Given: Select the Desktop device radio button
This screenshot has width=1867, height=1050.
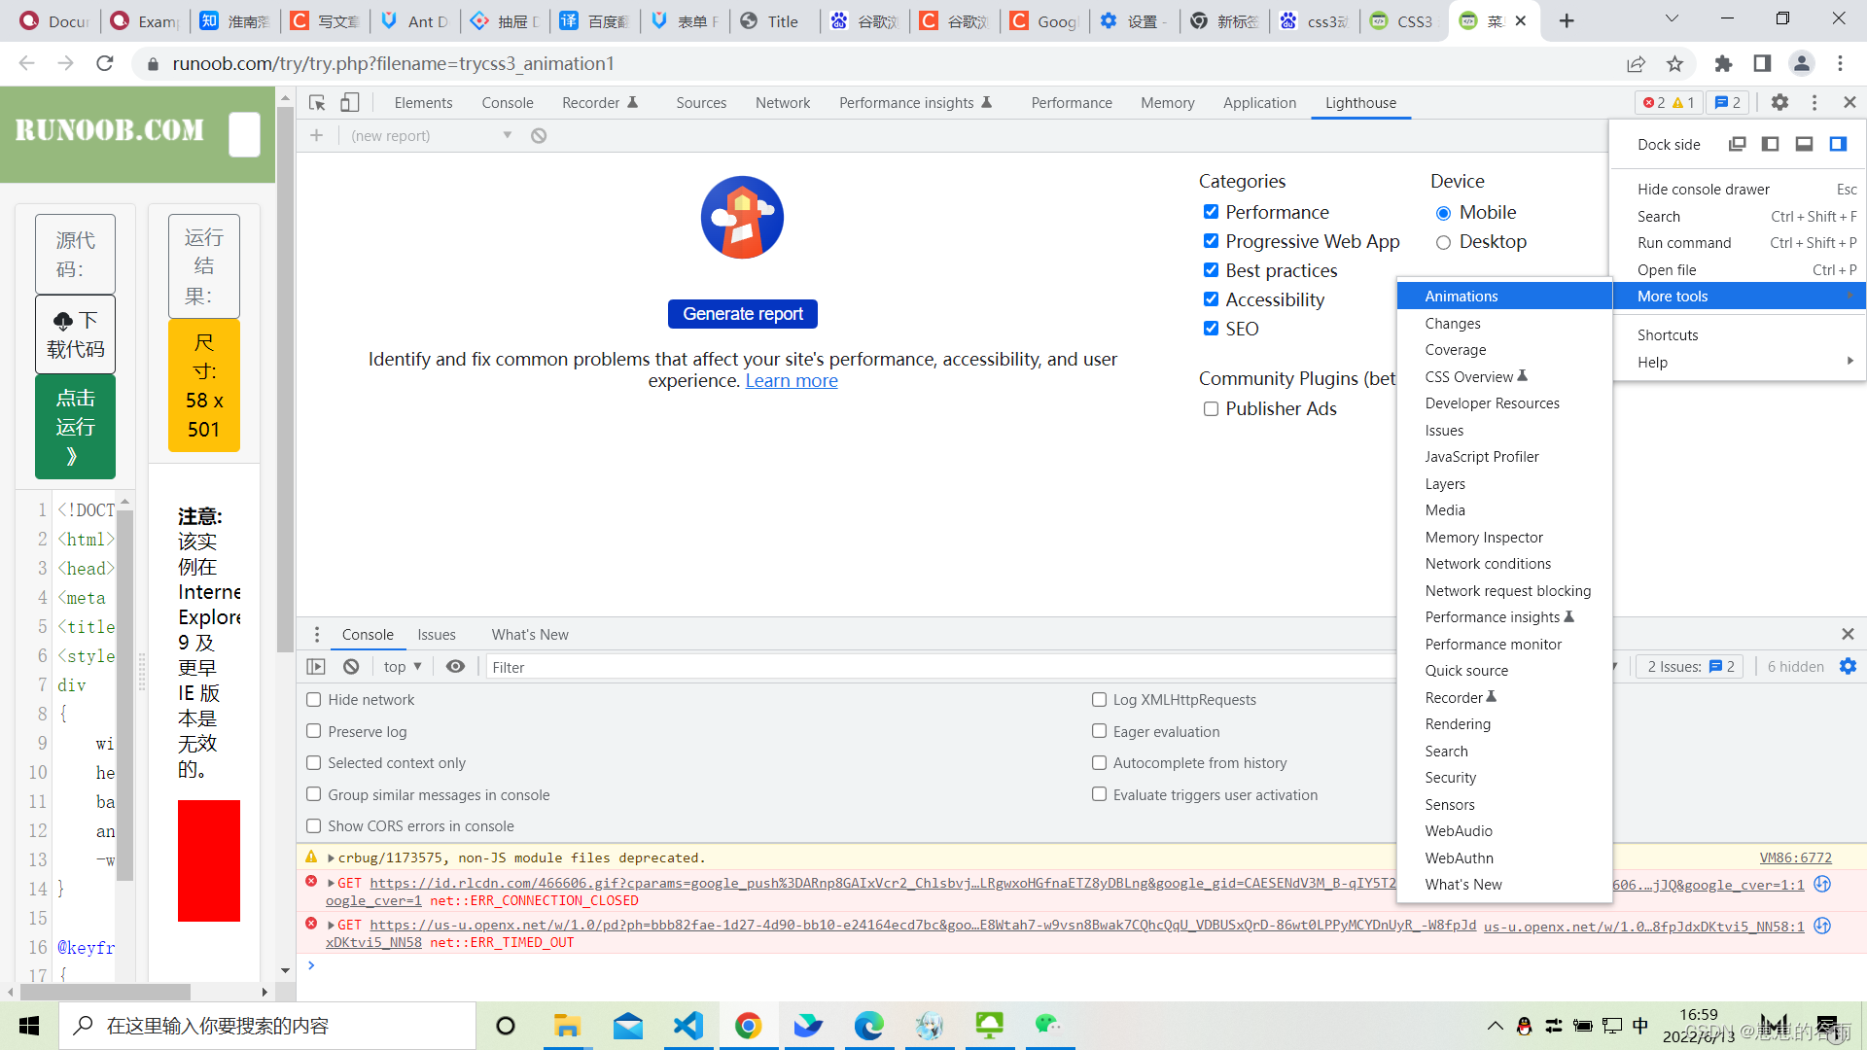Looking at the screenshot, I should coord(1443,242).
